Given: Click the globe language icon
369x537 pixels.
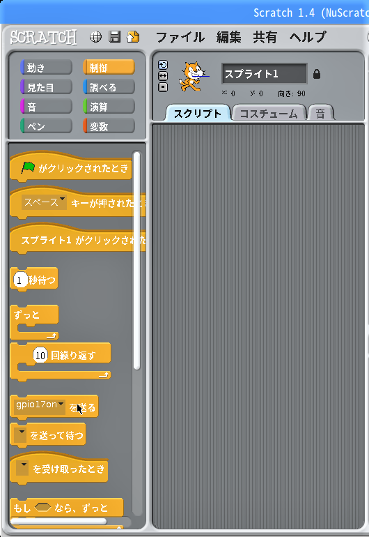Looking at the screenshot, I should point(95,37).
